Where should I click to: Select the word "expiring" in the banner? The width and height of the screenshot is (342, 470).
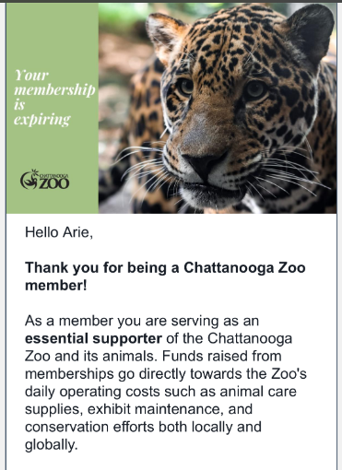point(42,120)
